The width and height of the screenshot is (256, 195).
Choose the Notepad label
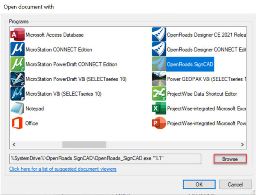(35, 108)
